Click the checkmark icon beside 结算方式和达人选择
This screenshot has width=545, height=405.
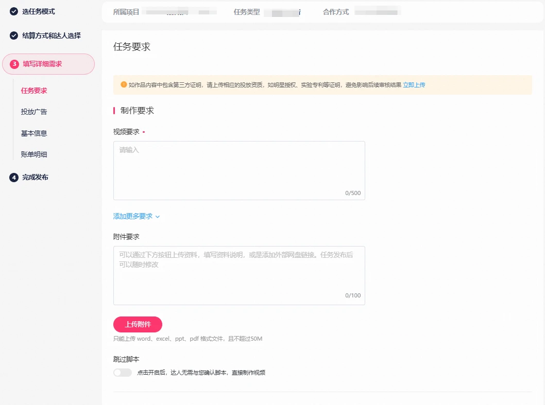click(x=14, y=36)
